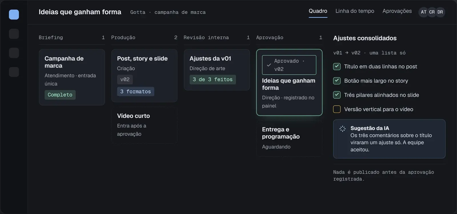Click the "Produção" column header
Image resolution: width=457 pixels, height=214 pixels.
[x=123, y=38]
